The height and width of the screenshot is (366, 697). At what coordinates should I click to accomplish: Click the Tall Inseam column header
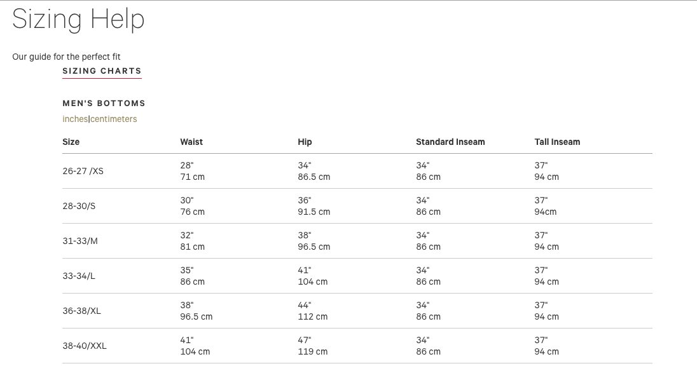[557, 142]
